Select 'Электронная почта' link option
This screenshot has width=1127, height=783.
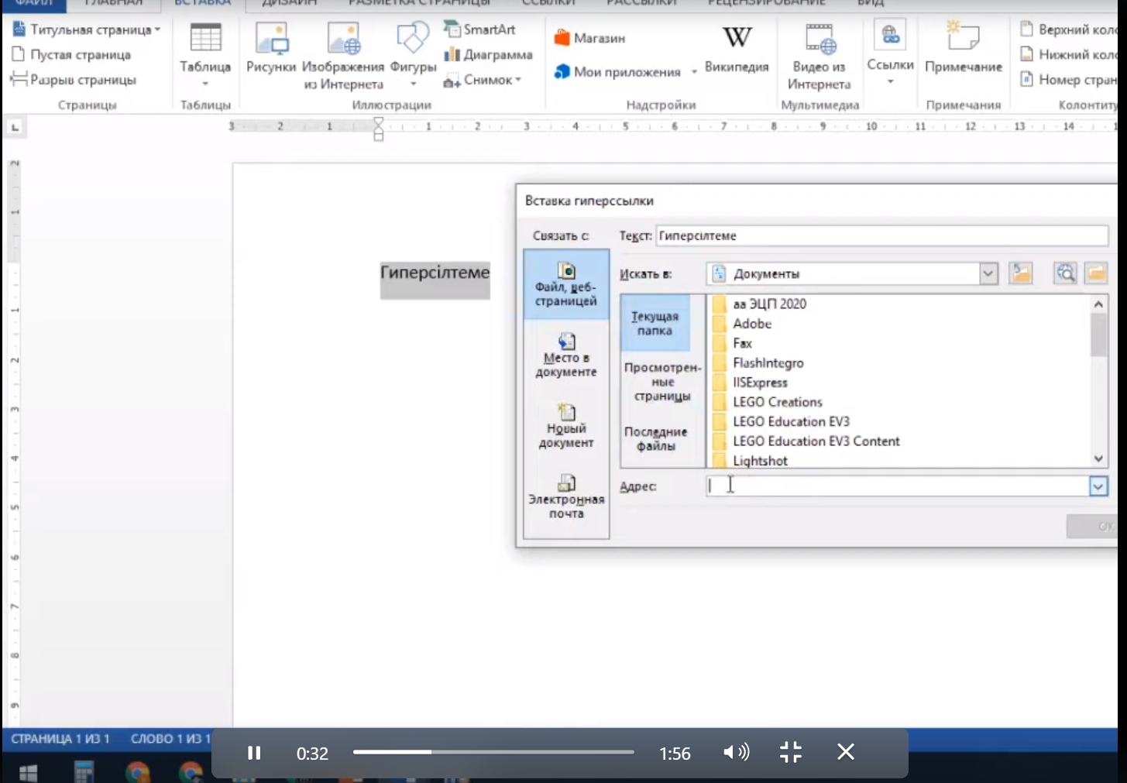pos(566,496)
